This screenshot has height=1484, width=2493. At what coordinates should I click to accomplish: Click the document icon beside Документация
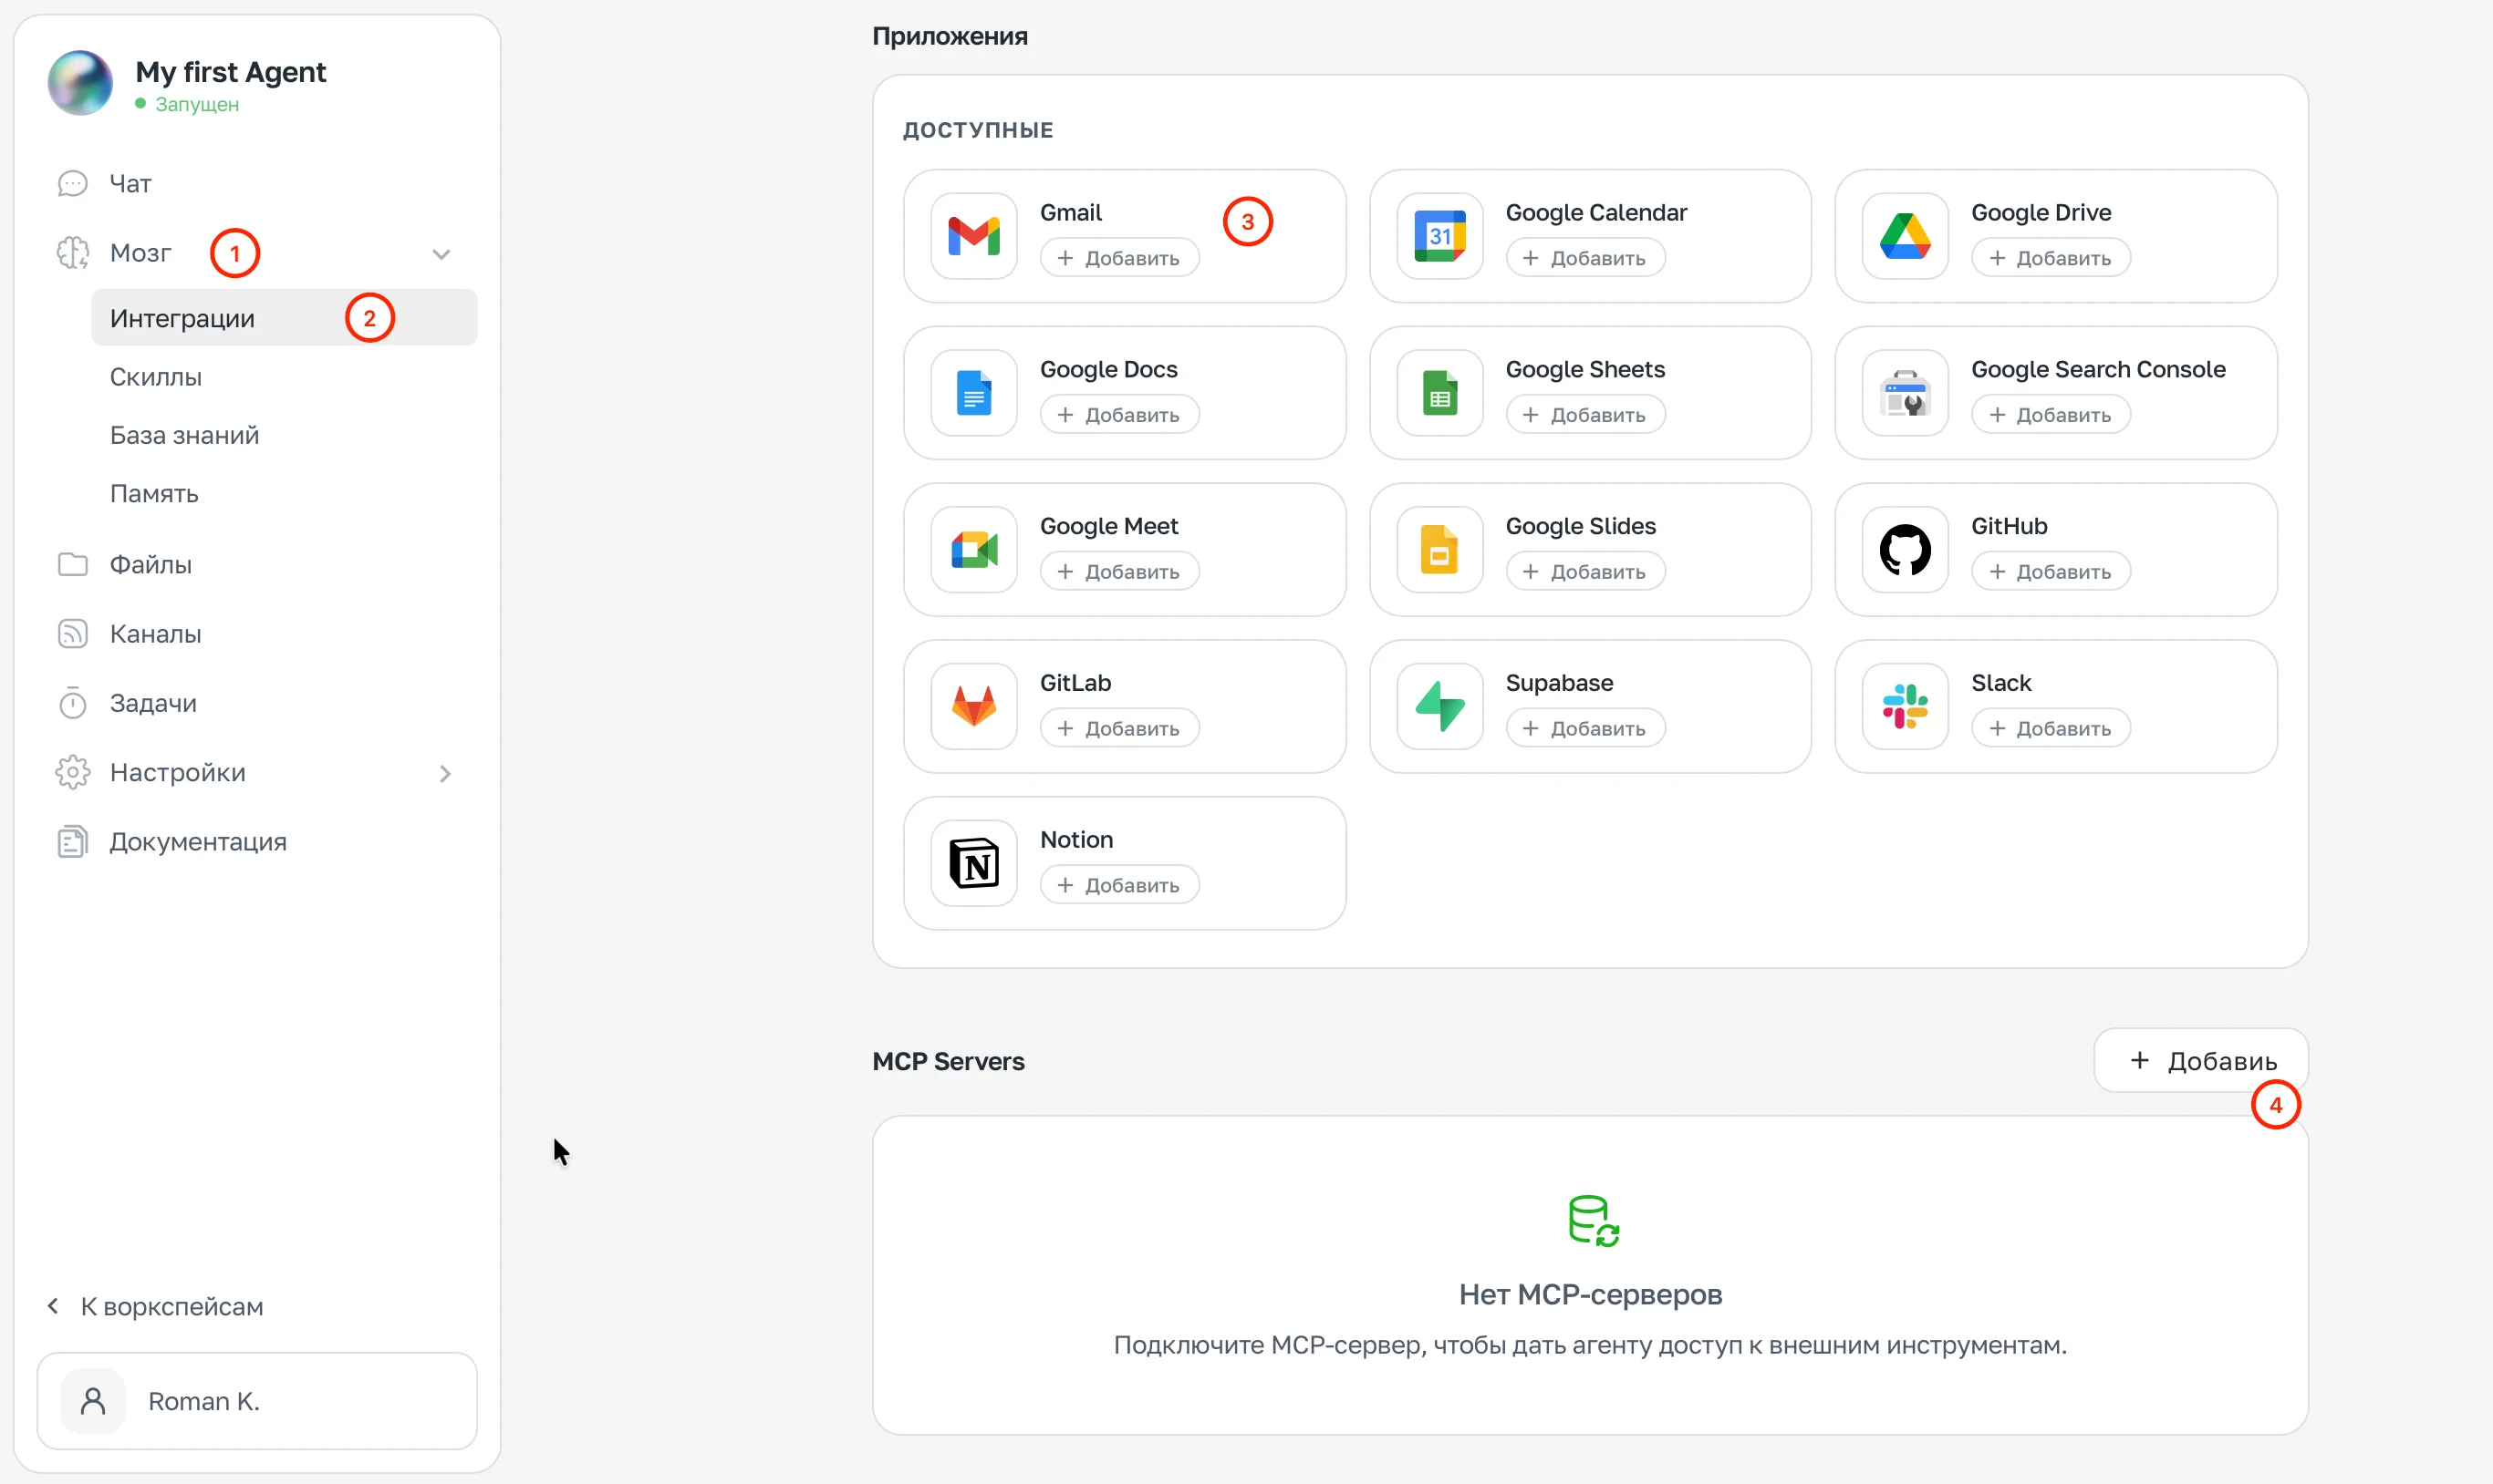coord(72,842)
